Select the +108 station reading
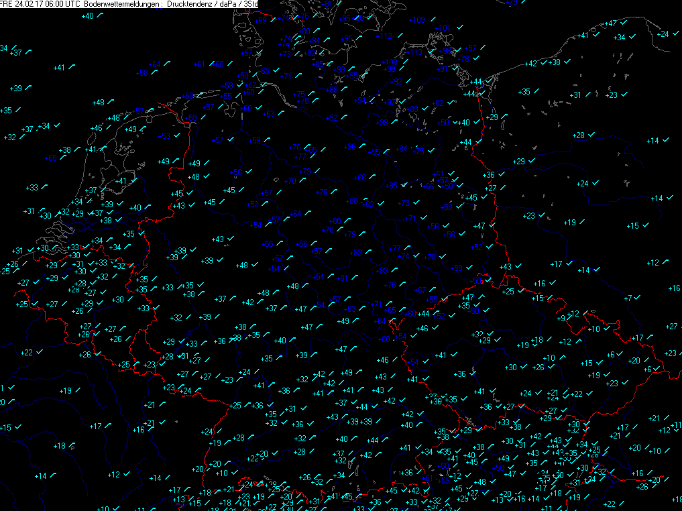Image resolution: width=682 pixels, height=511 pixels. point(390,62)
